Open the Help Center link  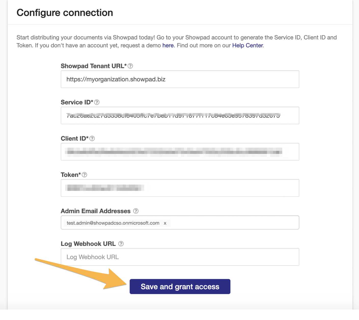point(247,45)
